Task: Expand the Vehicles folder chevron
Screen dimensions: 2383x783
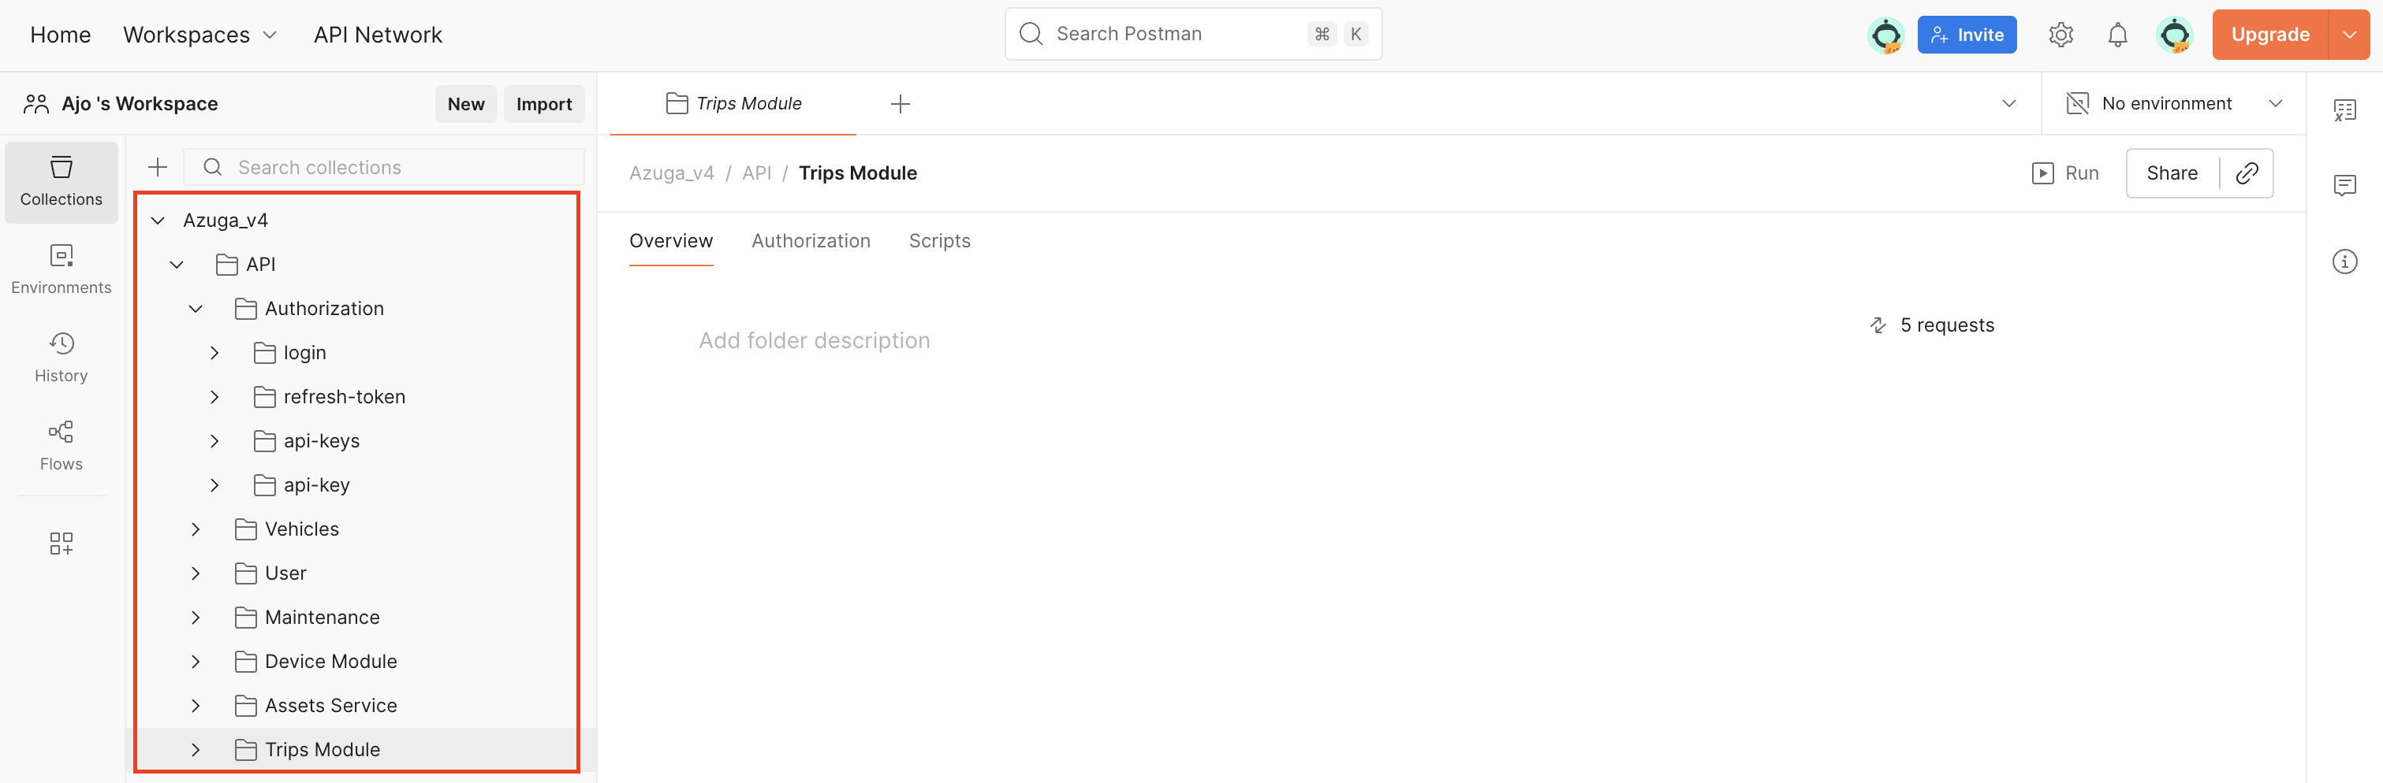Action: 196,529
